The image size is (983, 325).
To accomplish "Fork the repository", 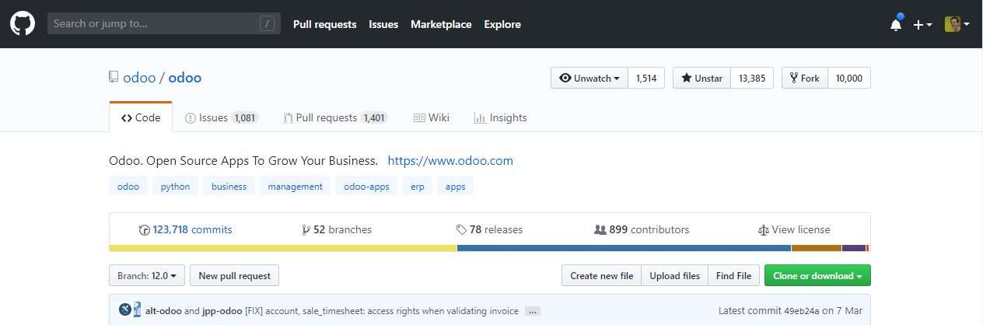I will [x=804, y=78].
